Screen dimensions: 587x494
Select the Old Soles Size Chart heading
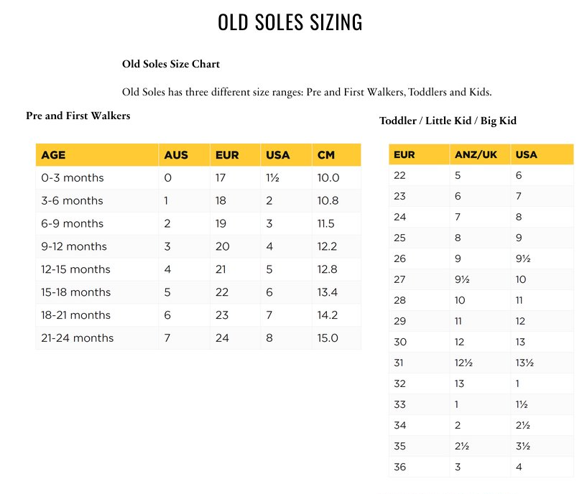(171, 64)
